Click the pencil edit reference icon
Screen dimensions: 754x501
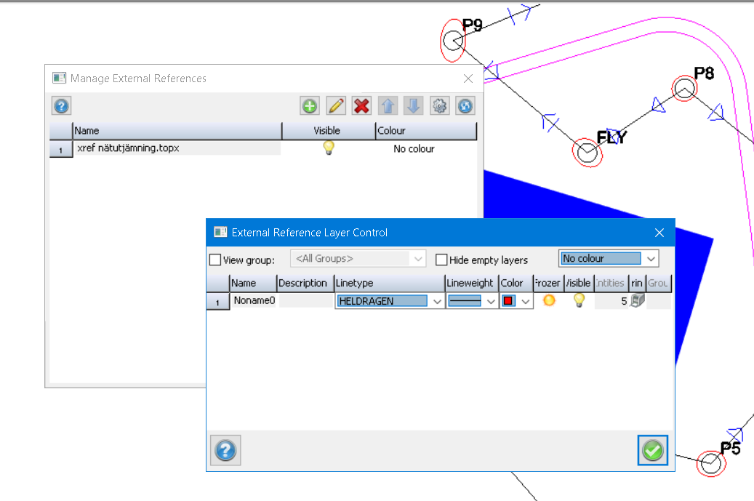(336, 106)
